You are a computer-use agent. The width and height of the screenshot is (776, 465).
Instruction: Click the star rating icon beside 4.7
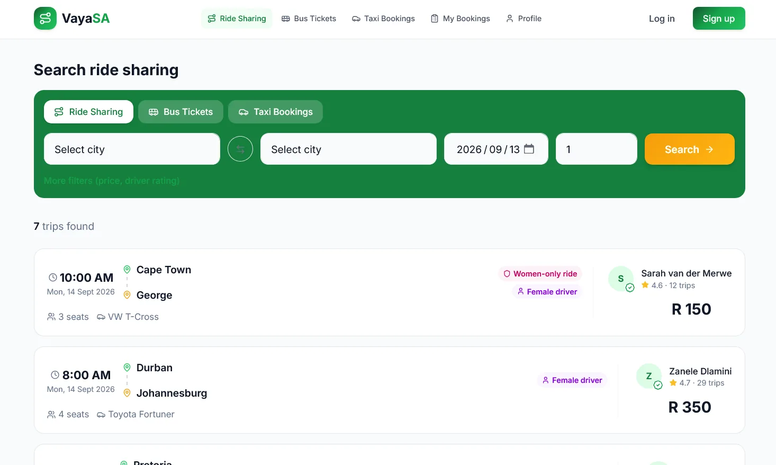click(673, 382)
